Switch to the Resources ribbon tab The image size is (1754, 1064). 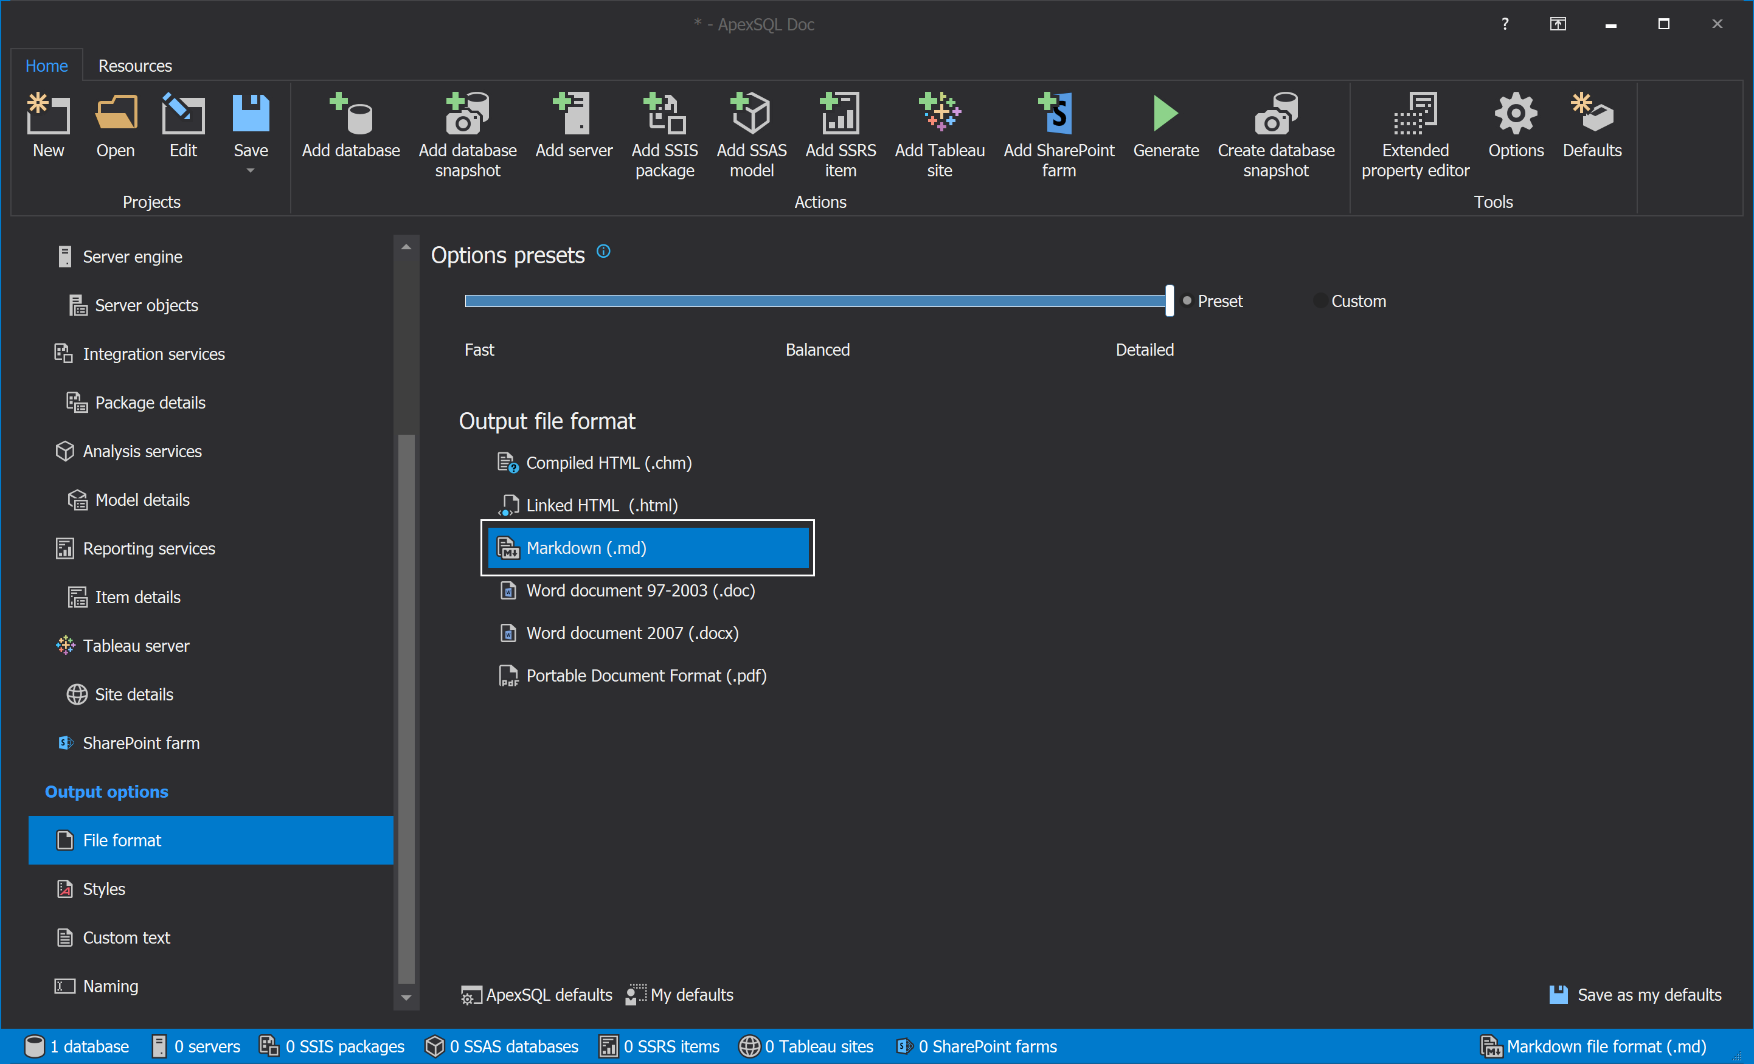pos(134,66)
